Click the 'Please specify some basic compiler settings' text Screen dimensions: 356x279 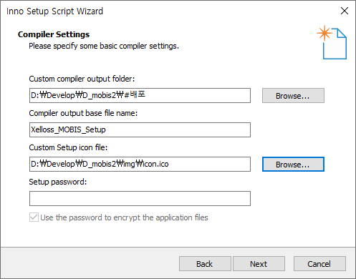point(104,46)
